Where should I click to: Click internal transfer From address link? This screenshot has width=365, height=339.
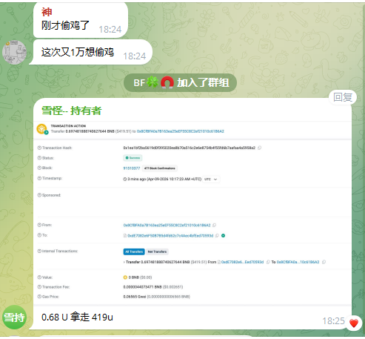[242, 262]
